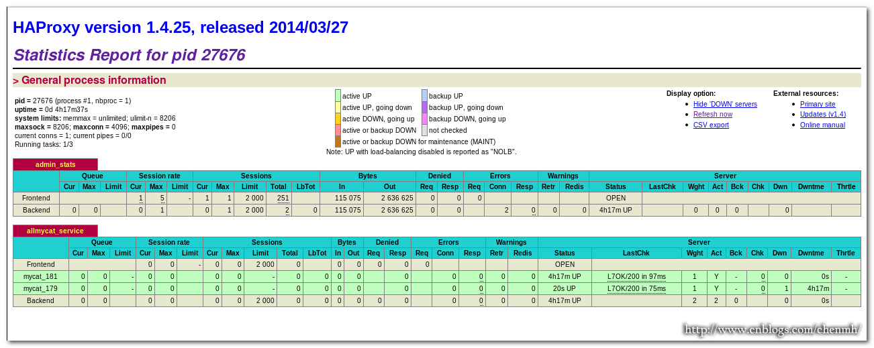Open the CSV export link
The image size is (874, 348).
coord(711,125)
